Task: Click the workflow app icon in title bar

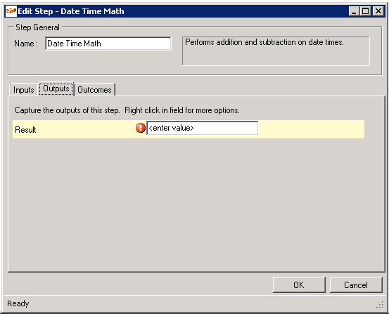Action: click(11, 11)
